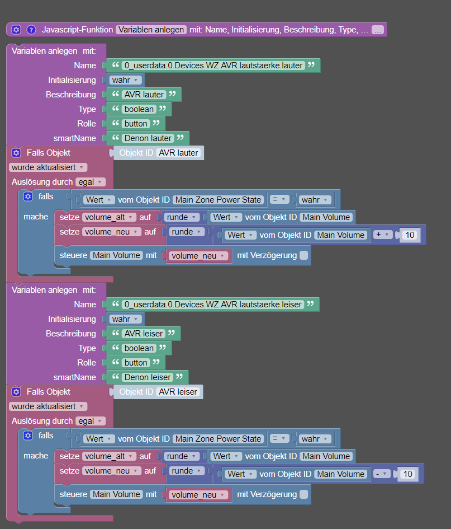Click the ellipsis code button on Javascript-Funktion block

coord(378,30)
